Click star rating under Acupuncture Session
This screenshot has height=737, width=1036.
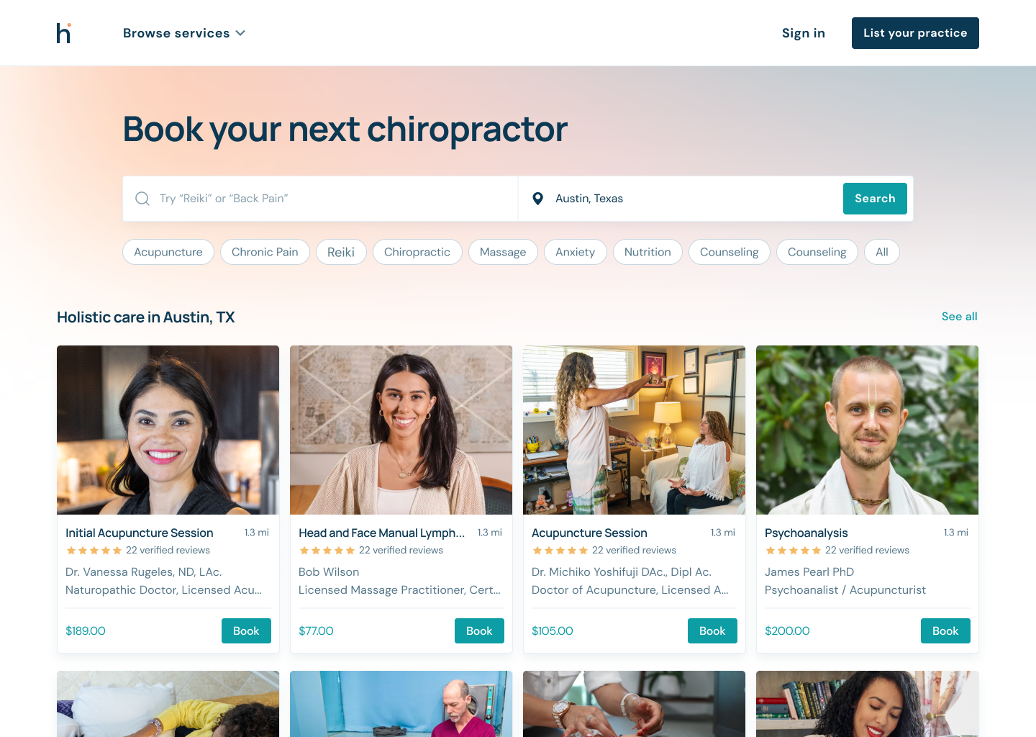tap(560, 551)
